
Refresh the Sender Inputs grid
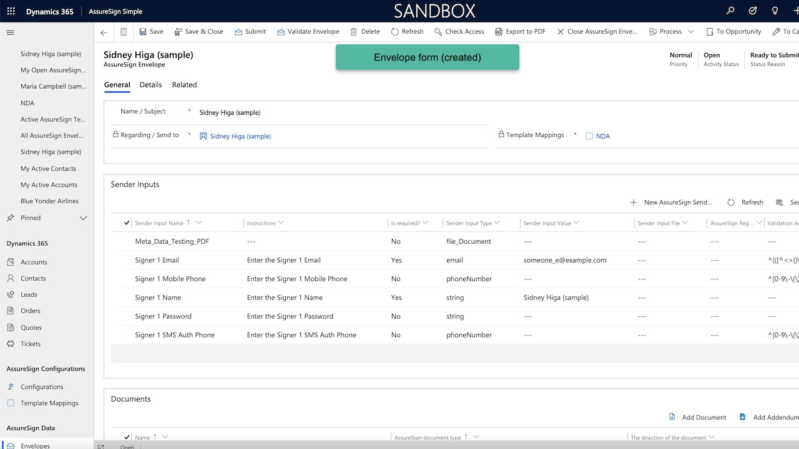pos(745,202)
